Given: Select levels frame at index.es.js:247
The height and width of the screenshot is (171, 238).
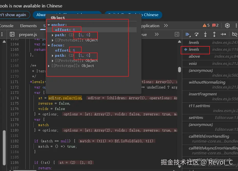Looking at the screenshot, I should click(x=210, y=42).
